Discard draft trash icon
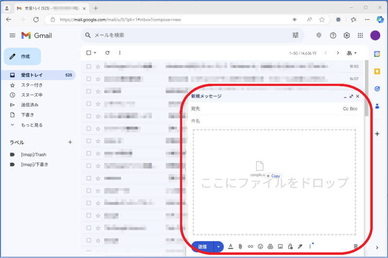 356,246
